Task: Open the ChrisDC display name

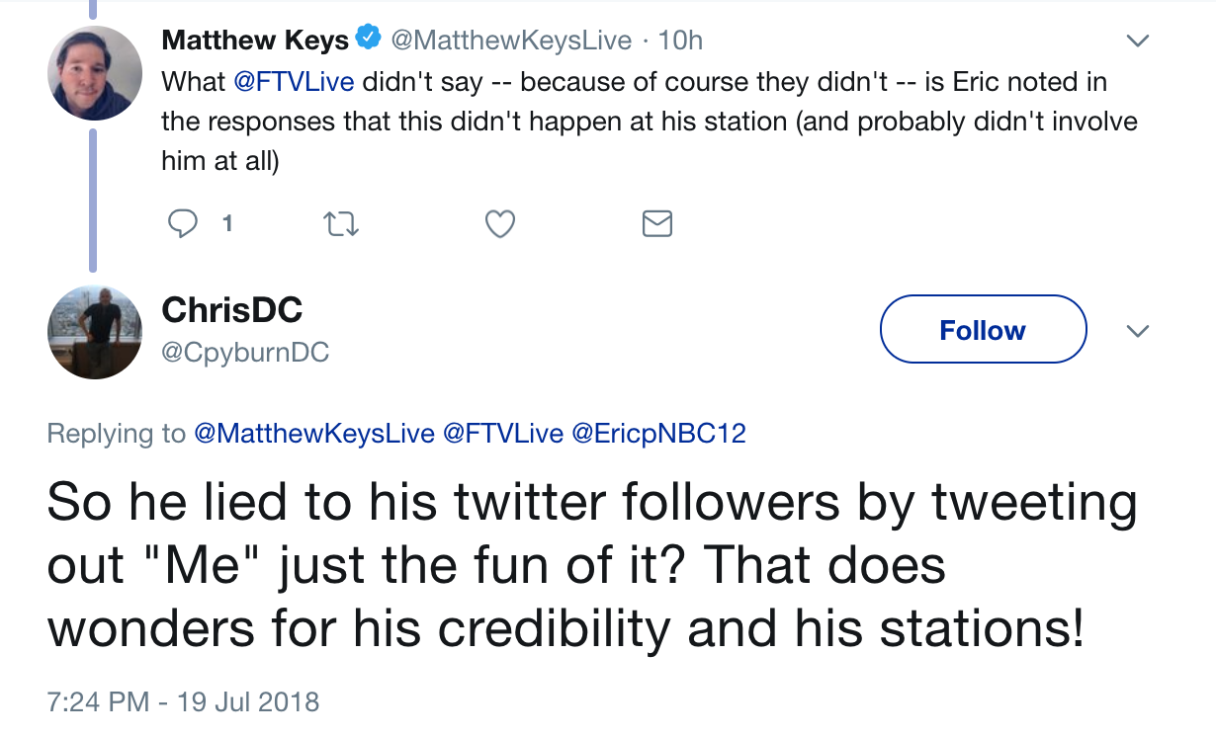Action: coord(231,310)
